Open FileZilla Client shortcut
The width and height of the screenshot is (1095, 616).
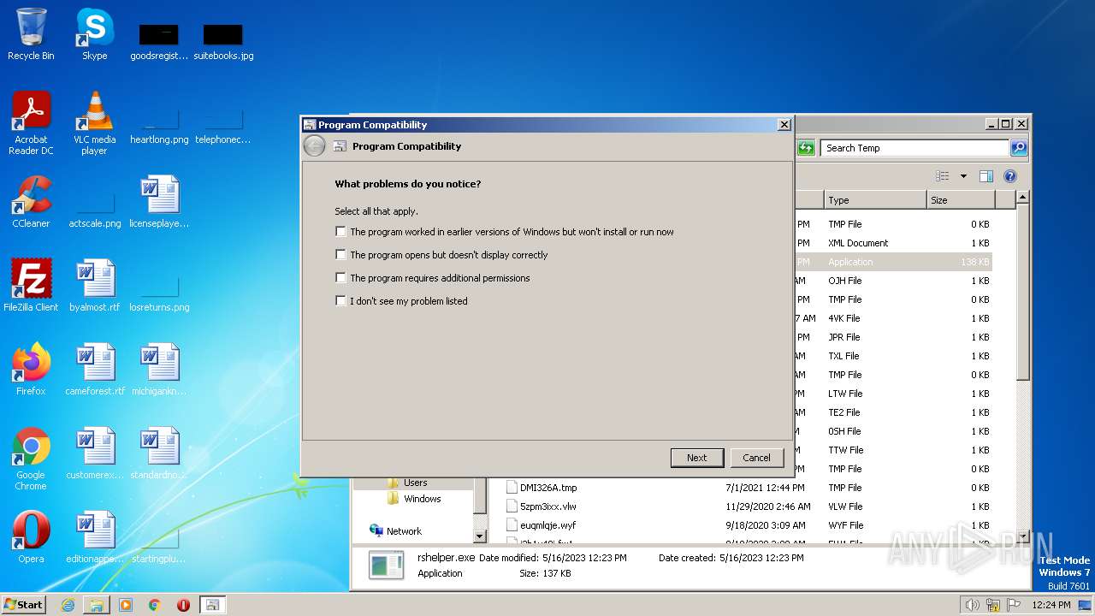[x=31, y=285]
